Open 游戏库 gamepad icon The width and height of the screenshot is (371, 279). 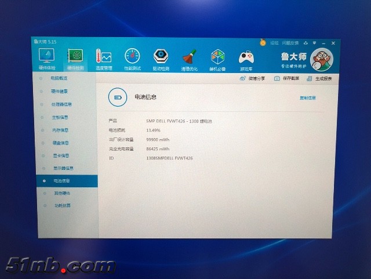(246, 57)
